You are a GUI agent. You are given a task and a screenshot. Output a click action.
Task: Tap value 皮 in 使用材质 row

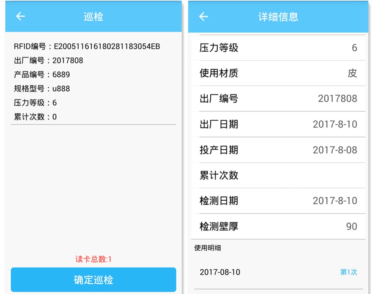click(352, 73)
